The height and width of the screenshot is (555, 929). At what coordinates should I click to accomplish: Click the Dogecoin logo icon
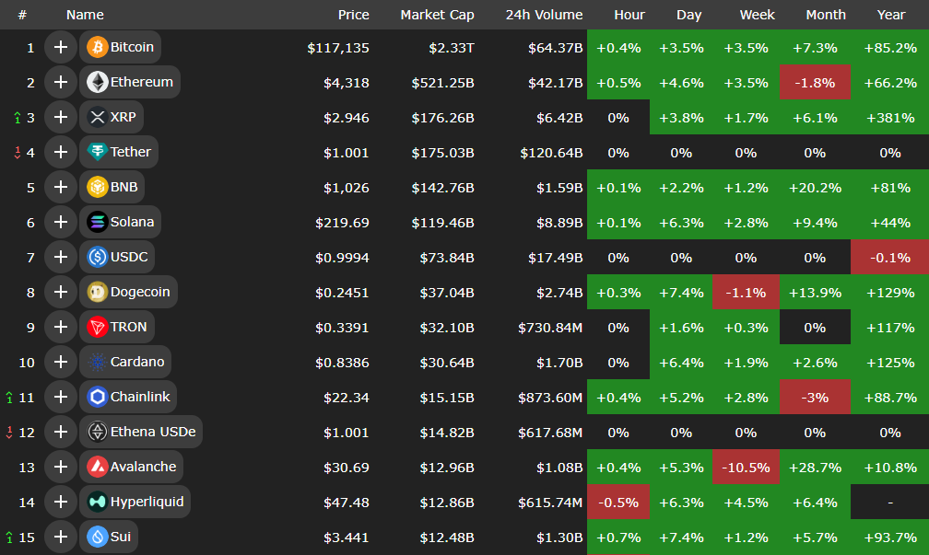click(97, 292)
